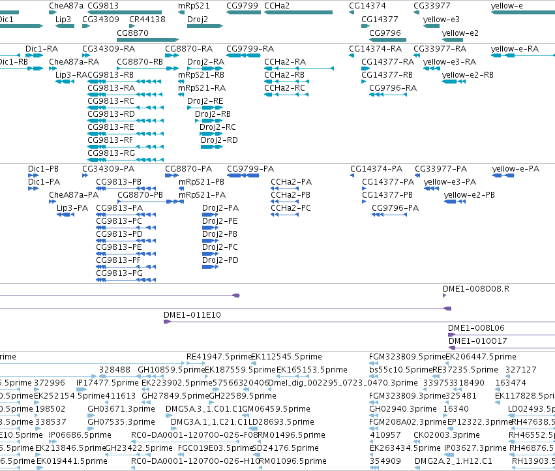This screenshot has height=471, width=555.
Task: Click the CCHa2-PB protein label
Action: (290, 195)
